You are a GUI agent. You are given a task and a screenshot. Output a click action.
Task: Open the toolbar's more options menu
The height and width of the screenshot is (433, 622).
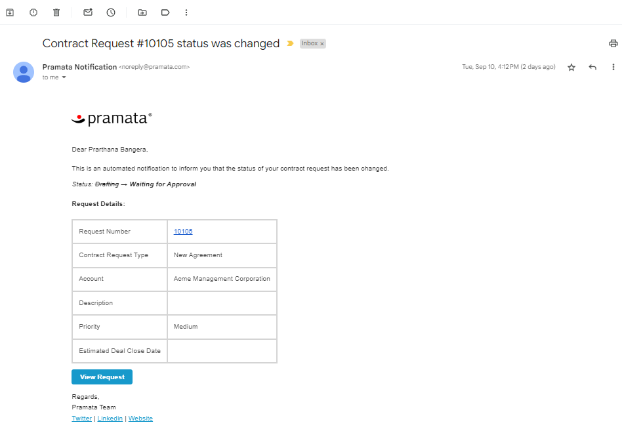(x=186, y=12)
